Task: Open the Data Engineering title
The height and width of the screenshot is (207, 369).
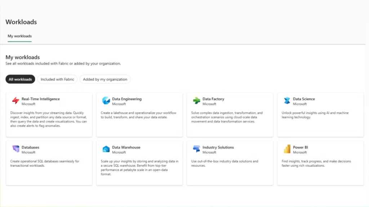Action: click(x=126, y=99)
